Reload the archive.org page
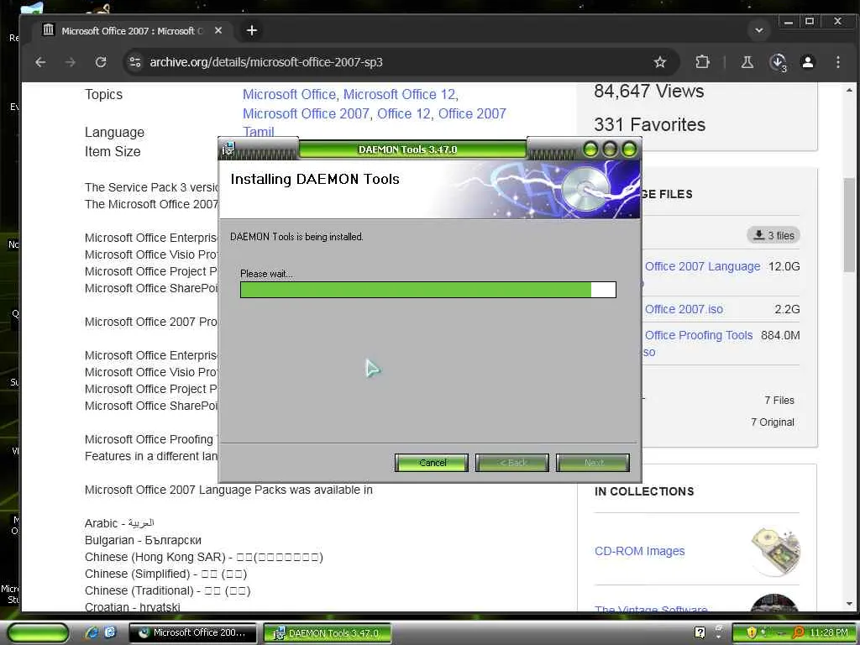 [101, 62]
